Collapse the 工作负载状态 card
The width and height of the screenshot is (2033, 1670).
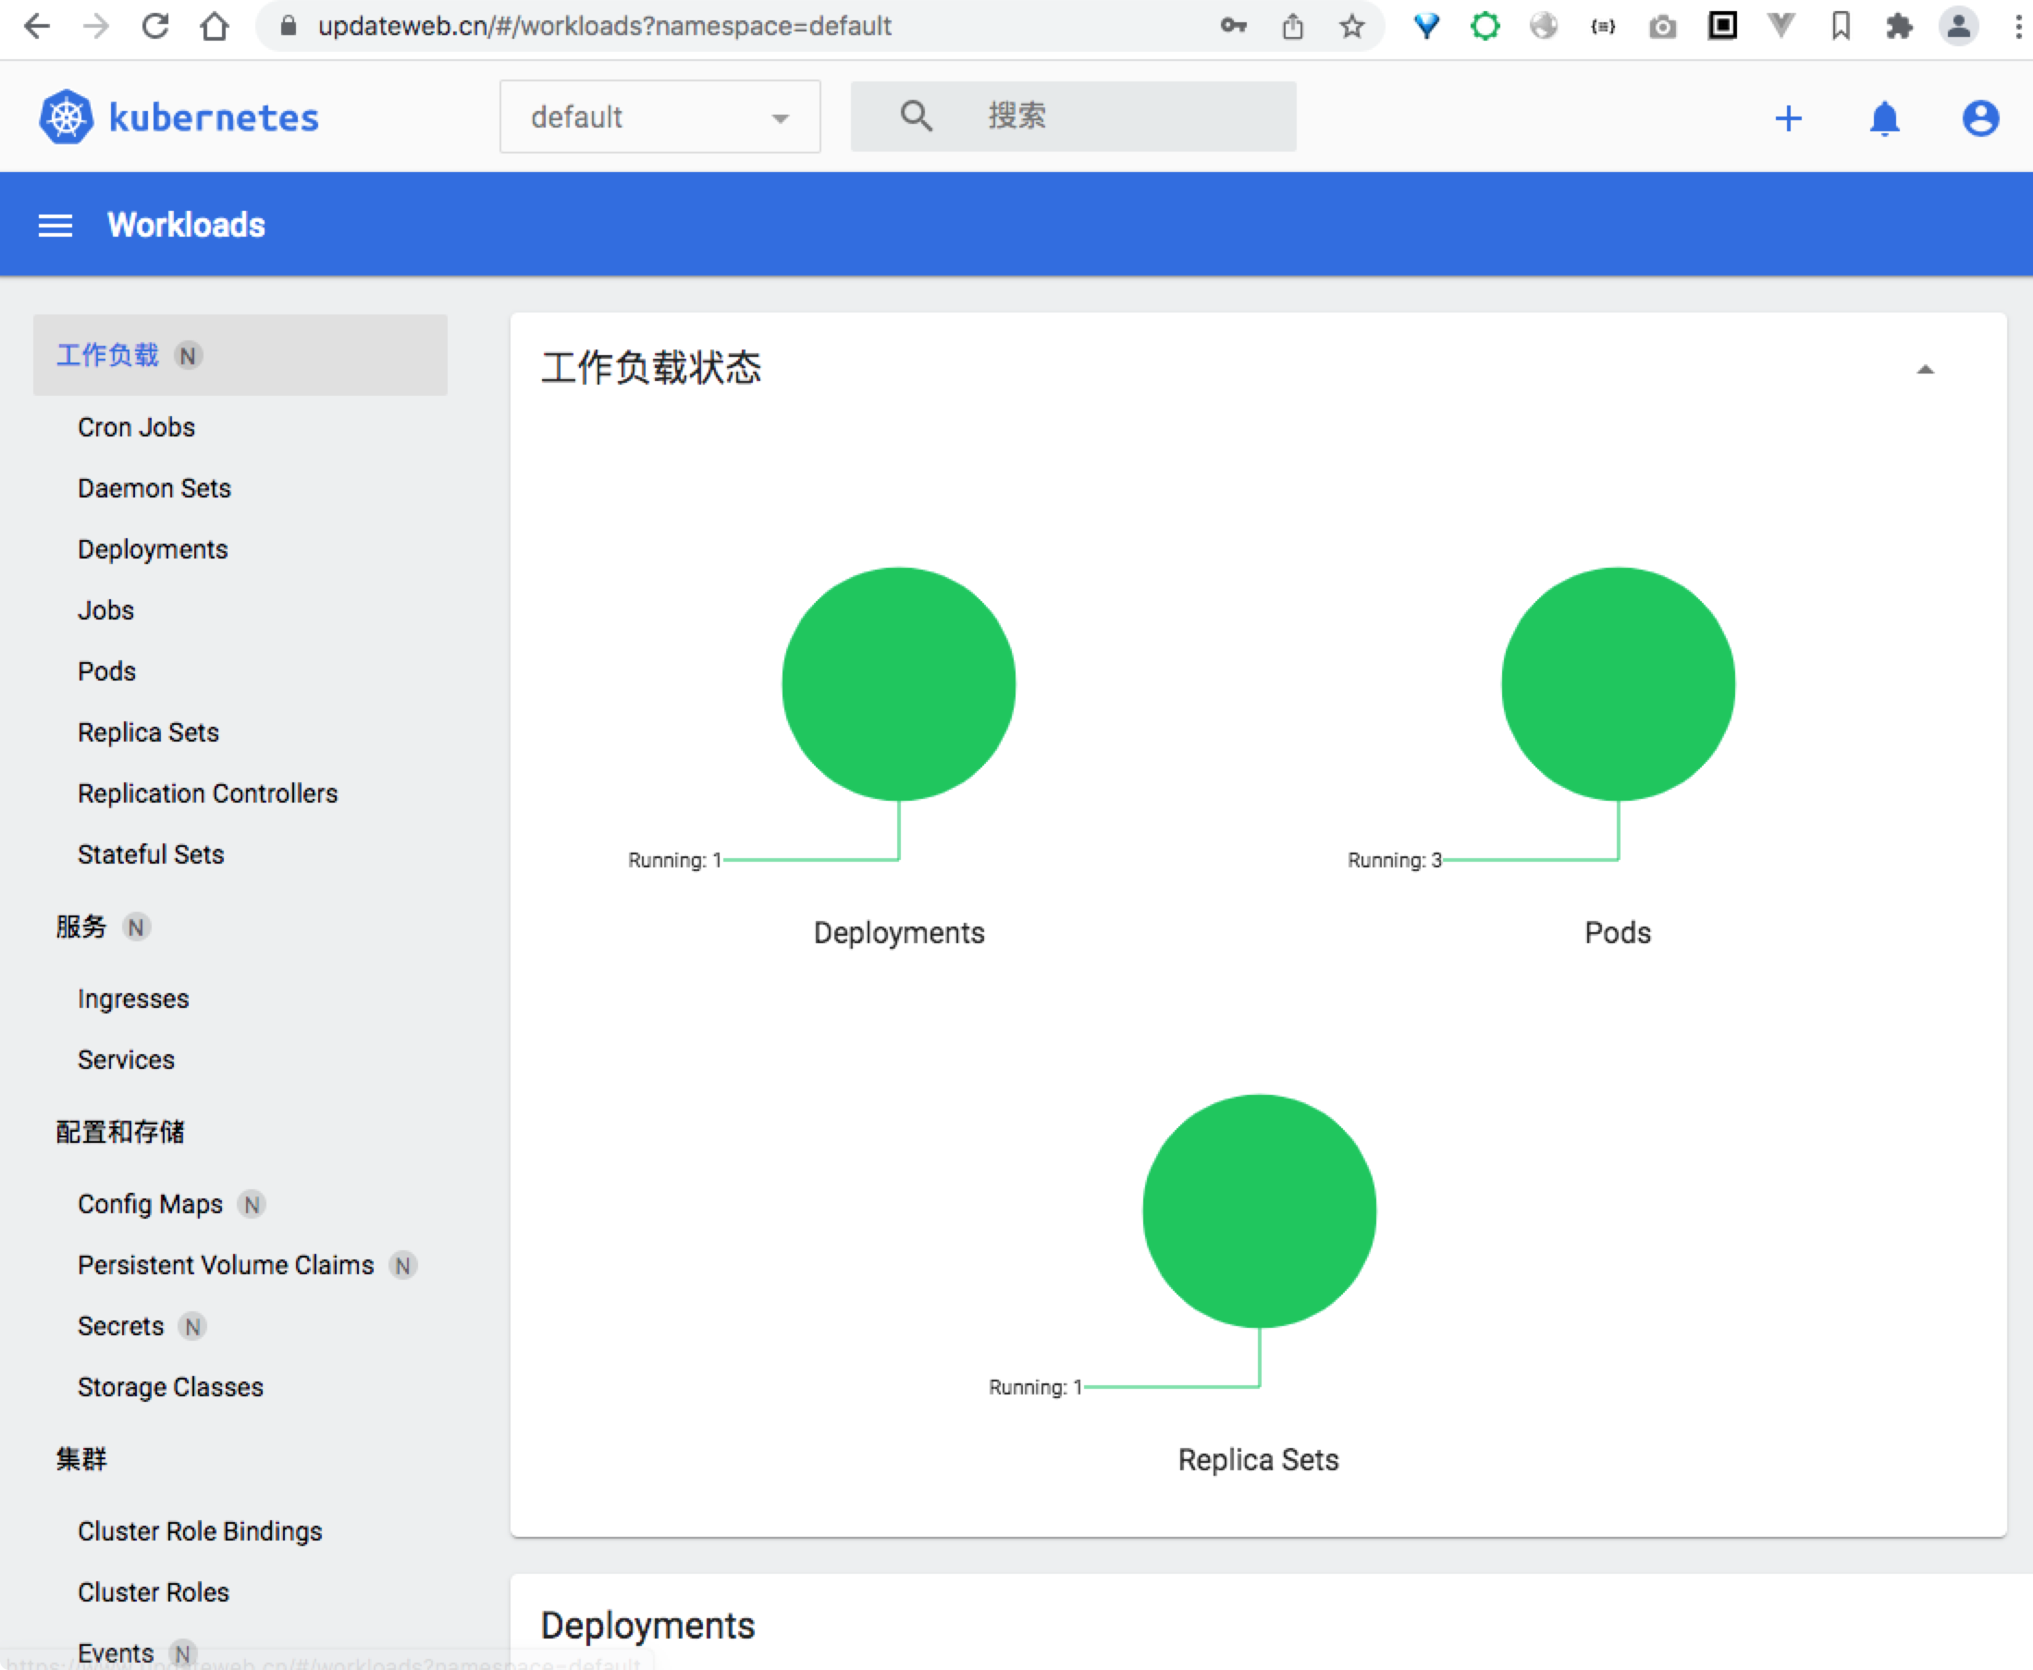(x=1924, y=369)
